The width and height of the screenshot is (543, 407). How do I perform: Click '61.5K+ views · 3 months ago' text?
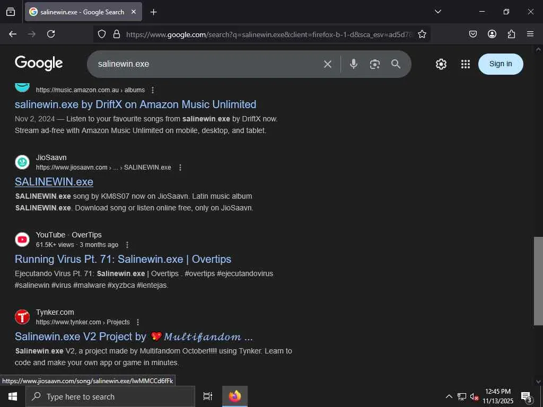click(77, 245)
